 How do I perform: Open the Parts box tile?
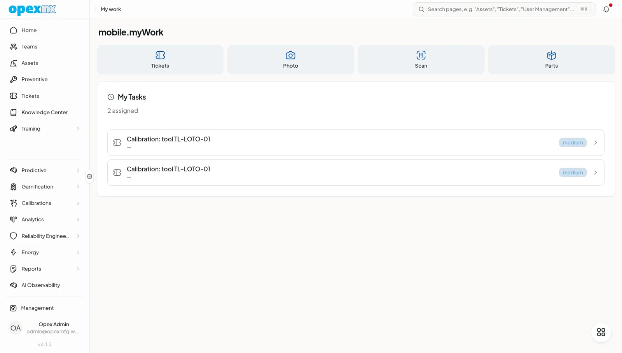click(551, 59)
